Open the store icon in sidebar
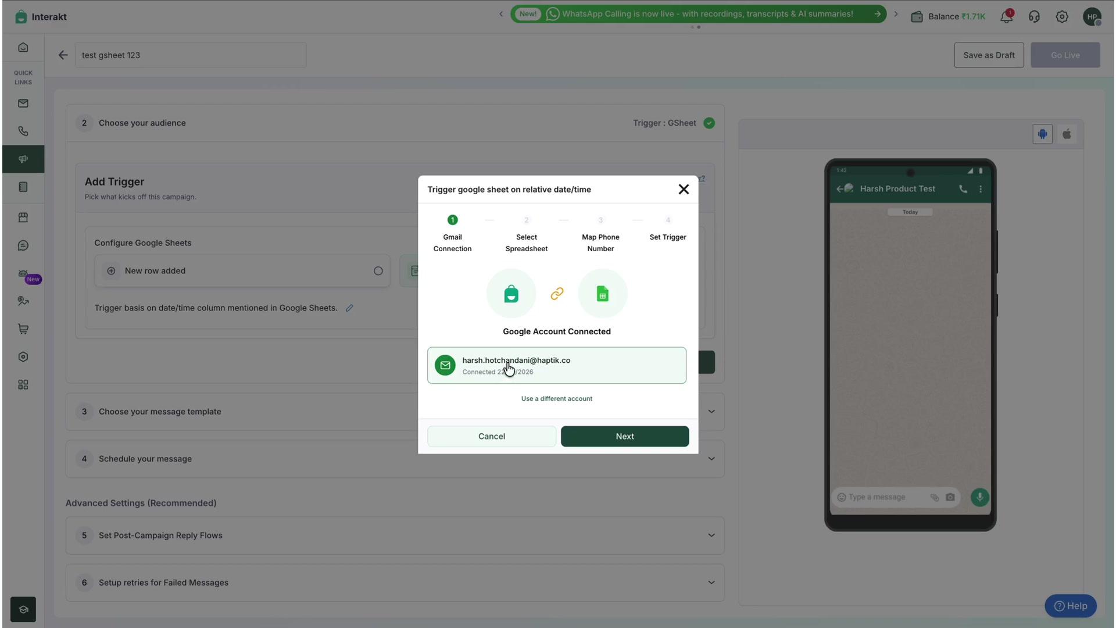The width and height of the screenshot is (1116, 628). click(x=23, y=217)
